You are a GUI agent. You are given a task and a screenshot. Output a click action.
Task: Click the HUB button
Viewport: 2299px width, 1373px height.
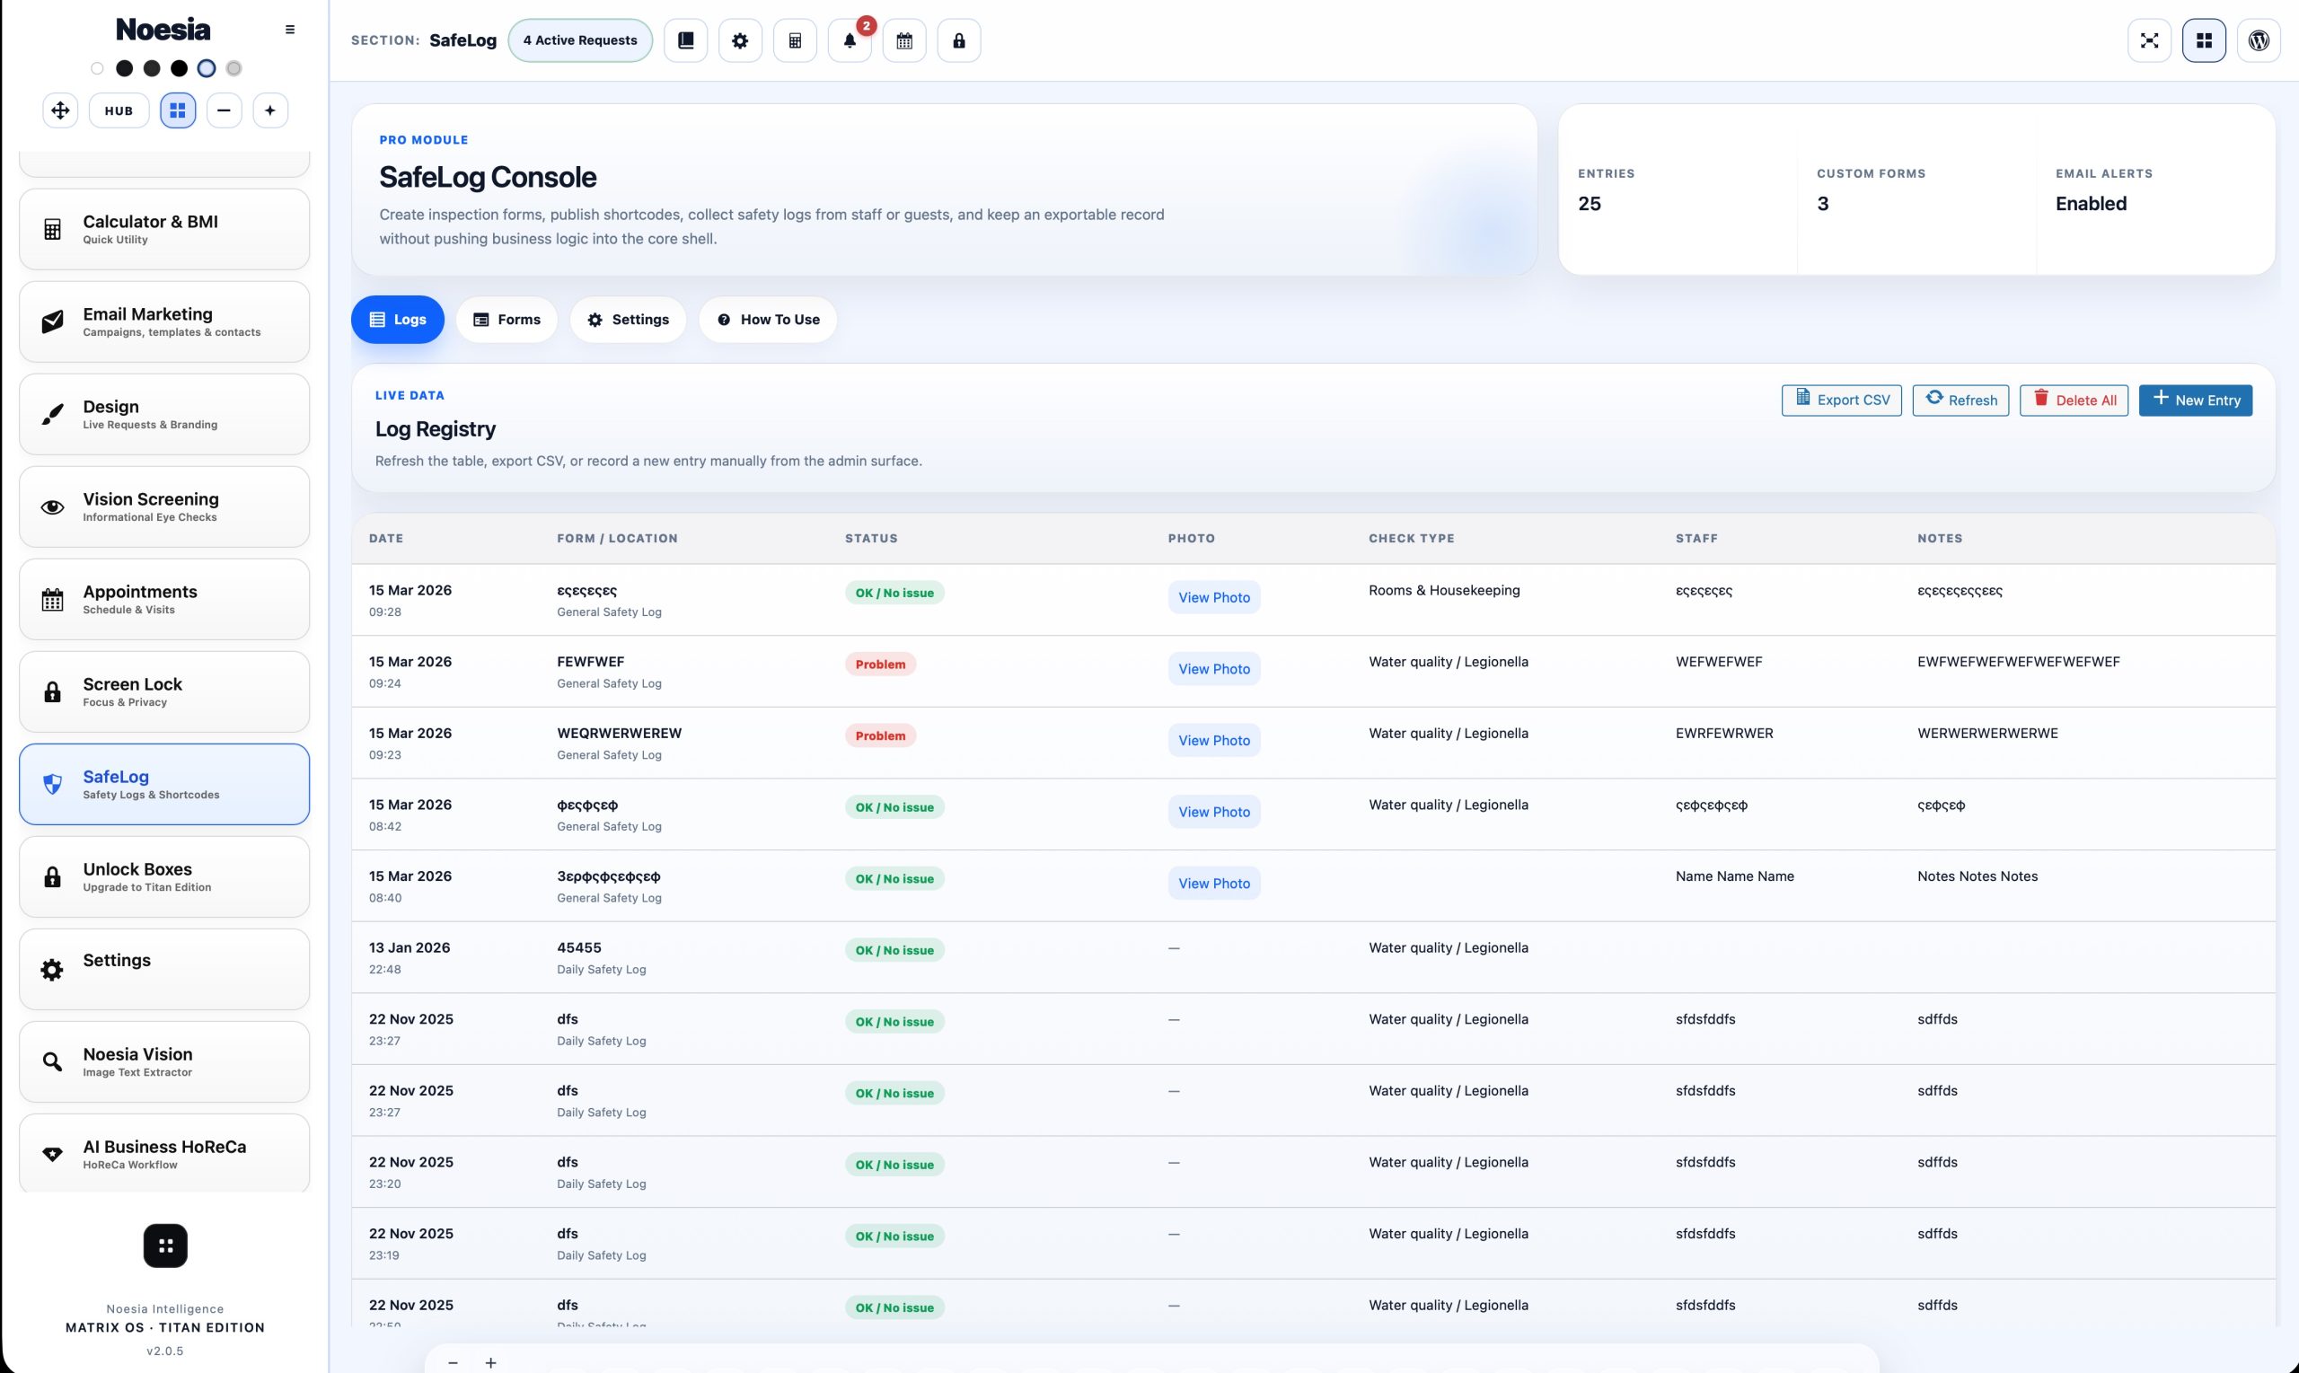click(x=119, y=110)
